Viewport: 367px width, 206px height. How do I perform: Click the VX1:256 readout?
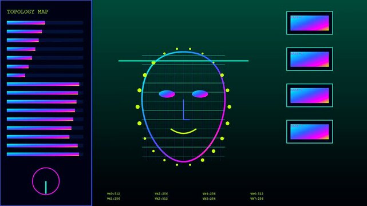113,199
